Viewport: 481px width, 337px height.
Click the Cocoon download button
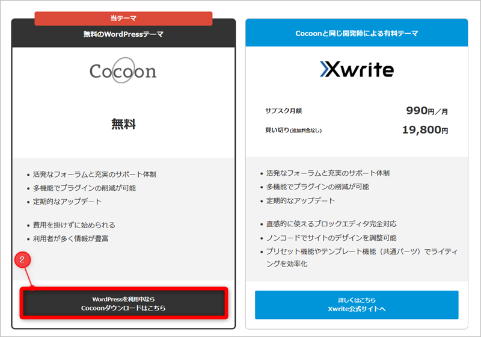click(124, 303)
